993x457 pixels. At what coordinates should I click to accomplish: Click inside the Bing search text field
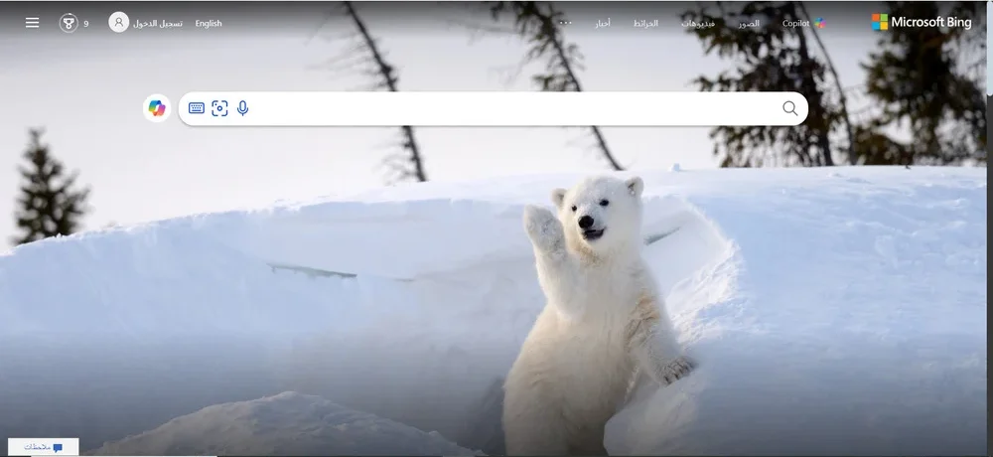496,108
